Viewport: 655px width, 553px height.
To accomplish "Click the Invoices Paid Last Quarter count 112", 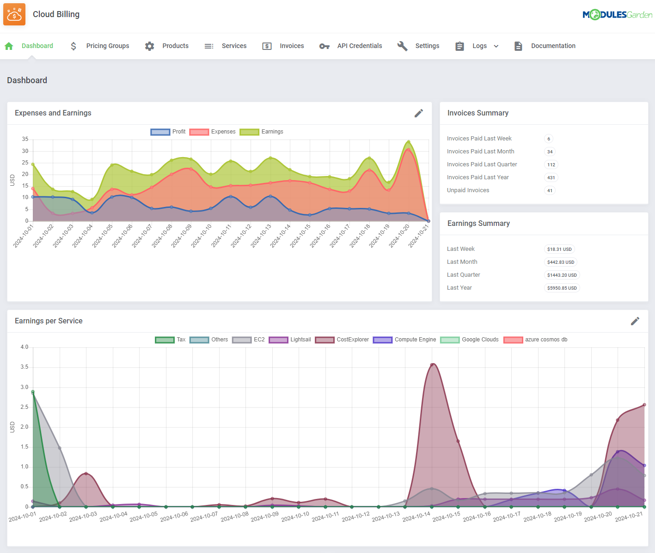I will pyautogui.click(x=551, y=164).
